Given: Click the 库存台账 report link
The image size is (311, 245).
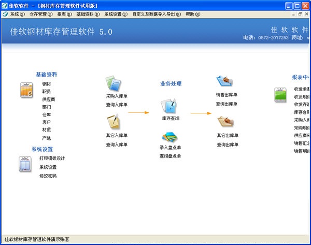Looking at the screenshot, I should (x=302, y=112).
